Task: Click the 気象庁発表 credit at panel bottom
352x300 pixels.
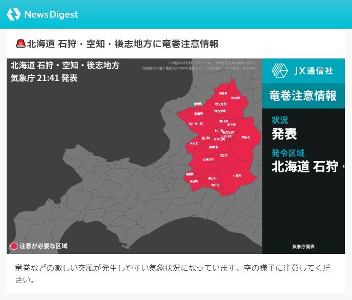Action: point(303,247)
